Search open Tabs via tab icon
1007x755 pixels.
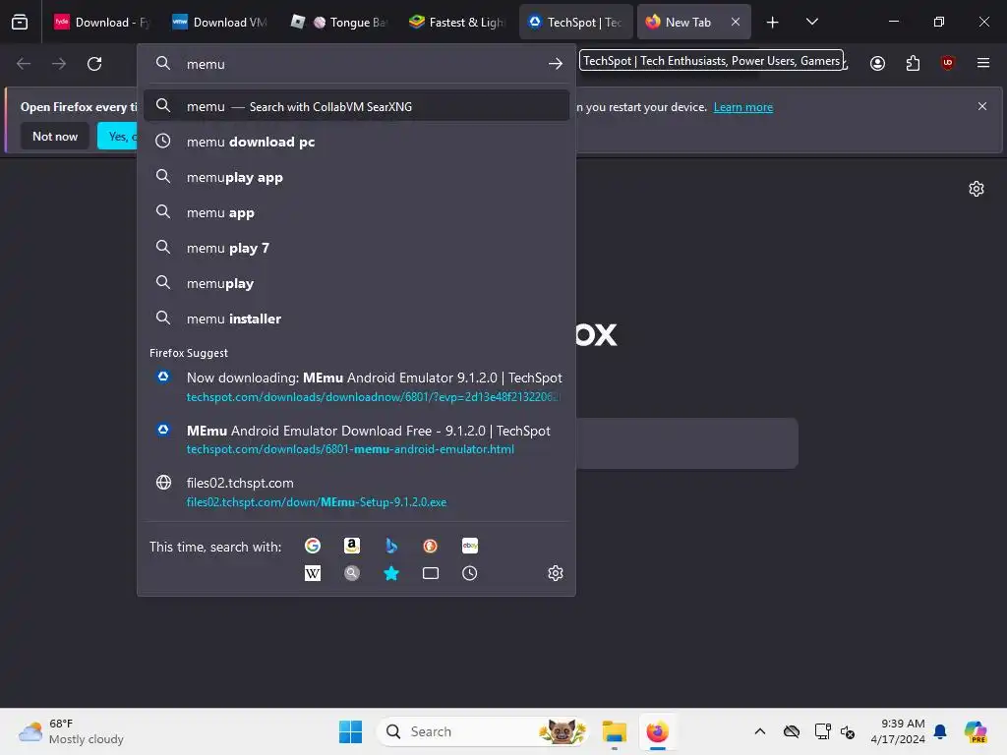coord(431,573)
